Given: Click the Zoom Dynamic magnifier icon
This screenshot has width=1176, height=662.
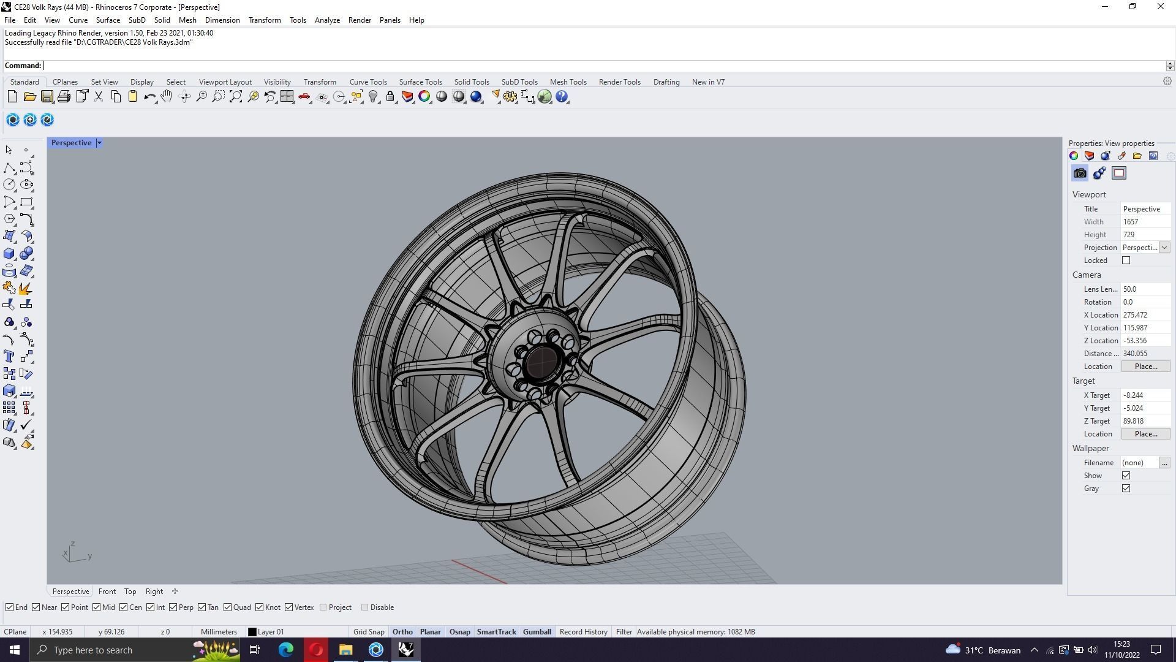Looking at the screenshot, I should coord(202,97).
